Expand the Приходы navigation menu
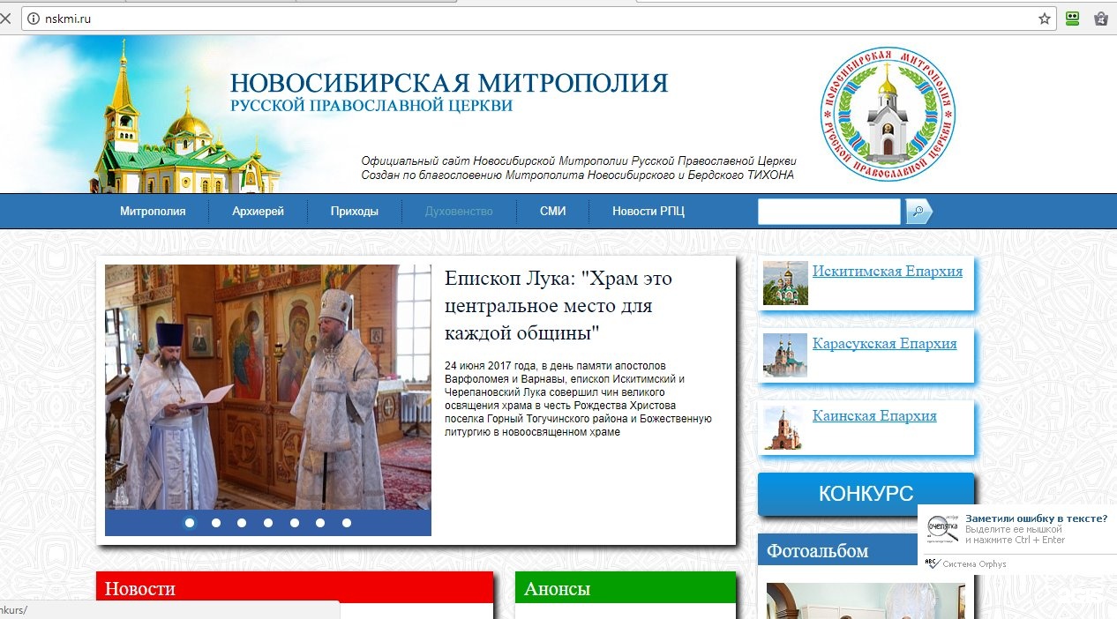The width and height of the screenshot is (1117, 619). (x=354, y=212)
